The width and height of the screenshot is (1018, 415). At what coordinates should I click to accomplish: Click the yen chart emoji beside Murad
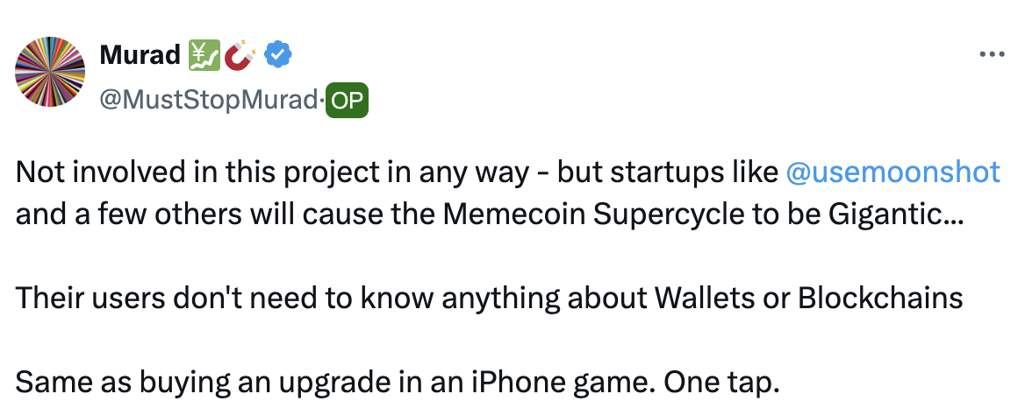pos(204,57)
